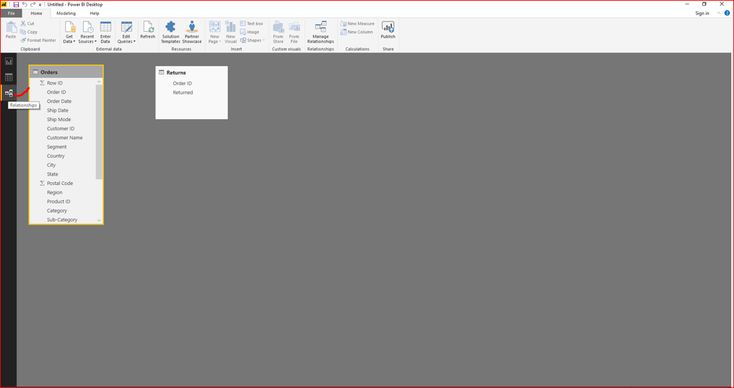
Task: Click Orders table scrollbar thumb
Action: [x=99, y=132]
